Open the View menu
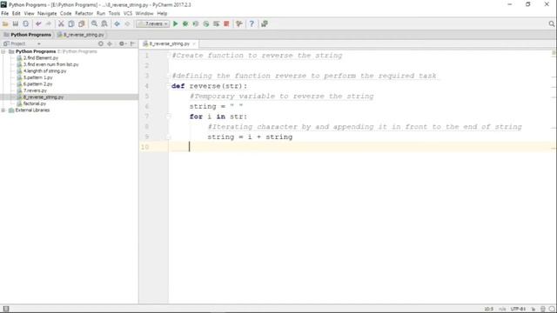The height and width of the screenshot is (313, 557). point(29,14)
